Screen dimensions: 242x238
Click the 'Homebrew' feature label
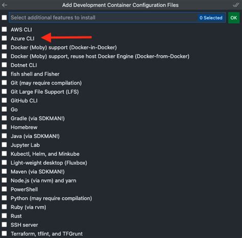tap(24, 127)
